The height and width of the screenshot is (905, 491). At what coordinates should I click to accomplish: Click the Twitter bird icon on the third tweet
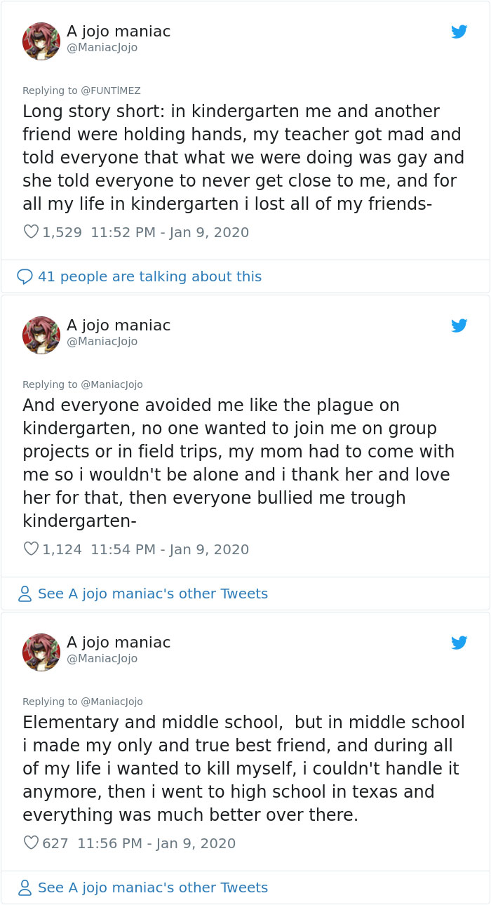point(459,642)
